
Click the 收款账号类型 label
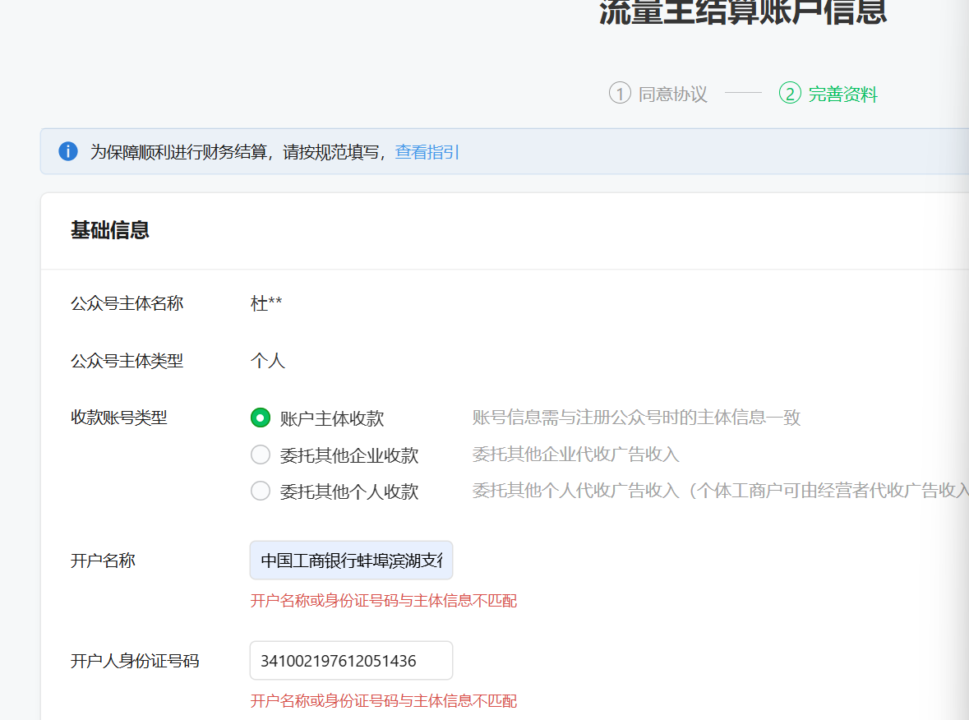coord(118,418)
